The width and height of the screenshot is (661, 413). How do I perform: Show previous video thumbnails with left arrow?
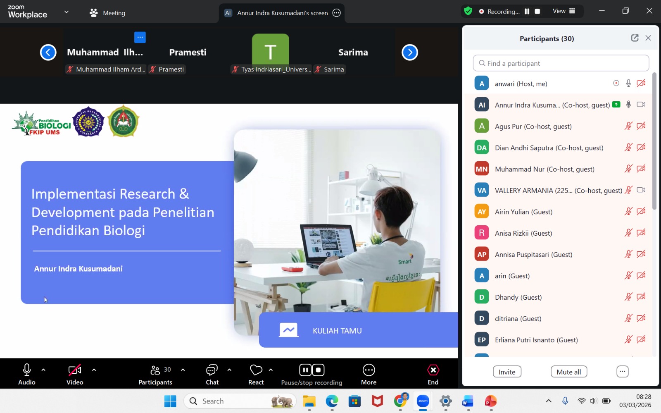click(x=48, y=53)
